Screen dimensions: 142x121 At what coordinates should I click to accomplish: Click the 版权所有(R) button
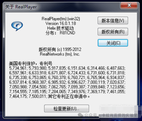(113, 32)
